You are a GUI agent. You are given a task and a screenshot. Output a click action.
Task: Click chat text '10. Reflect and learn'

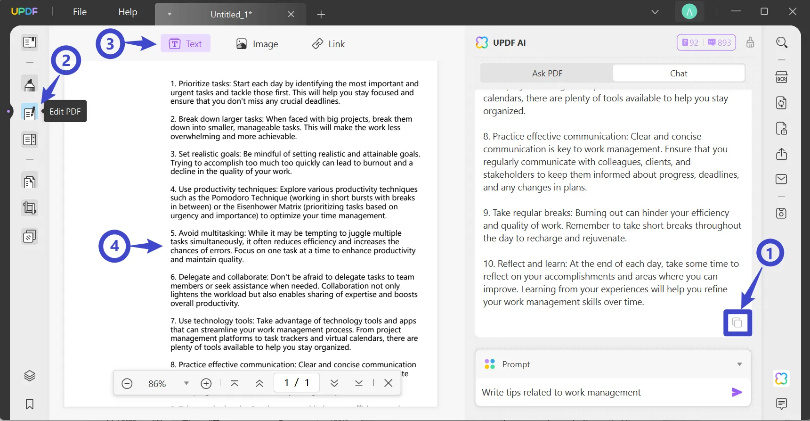click(611, 283)
